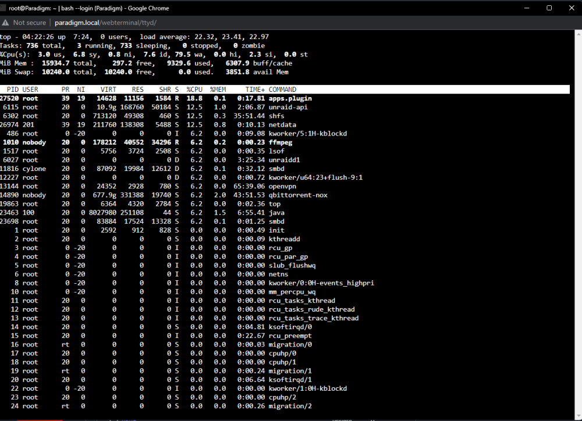Click the cpuhp/0 process name

[x=282, y=354]
